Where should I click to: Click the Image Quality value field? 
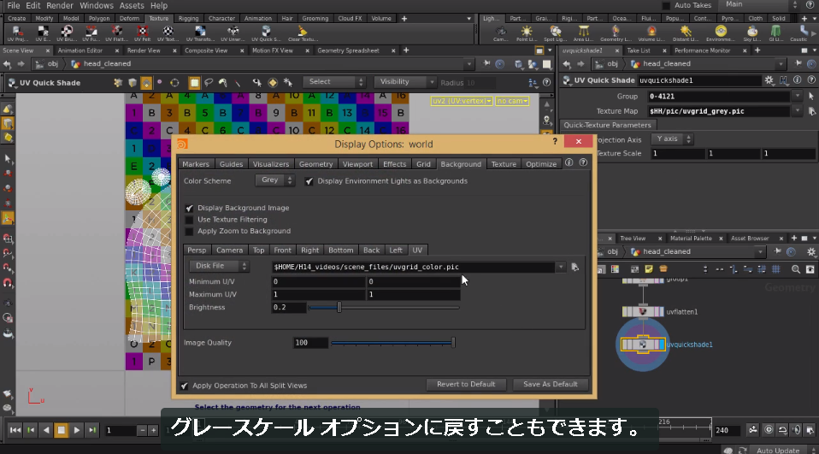(x=311, y=343)
